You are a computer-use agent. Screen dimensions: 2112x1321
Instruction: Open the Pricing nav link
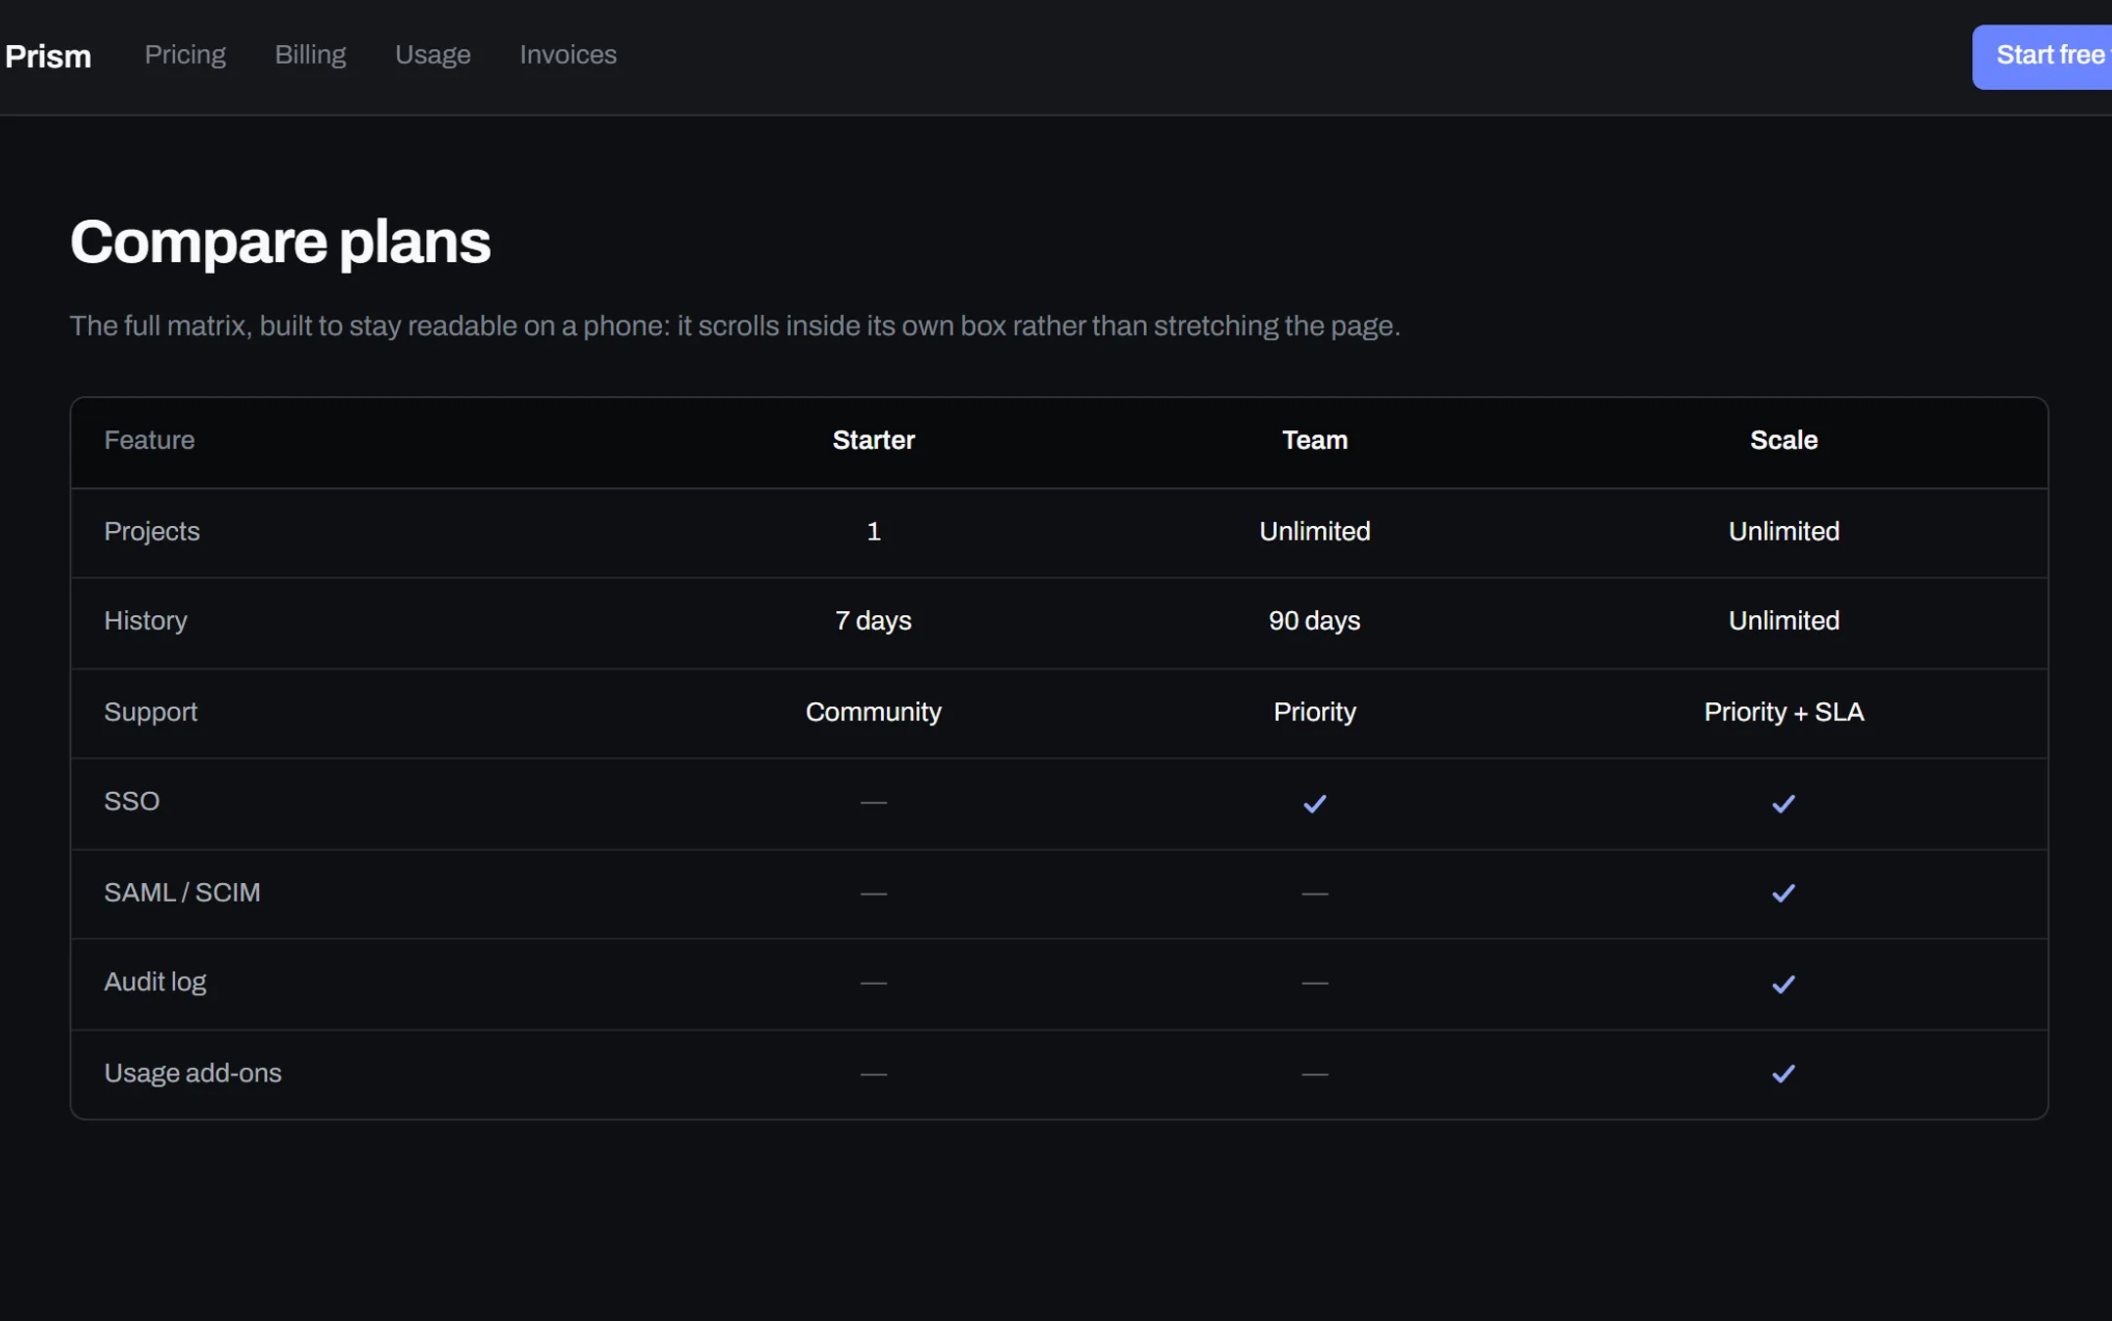185,55
